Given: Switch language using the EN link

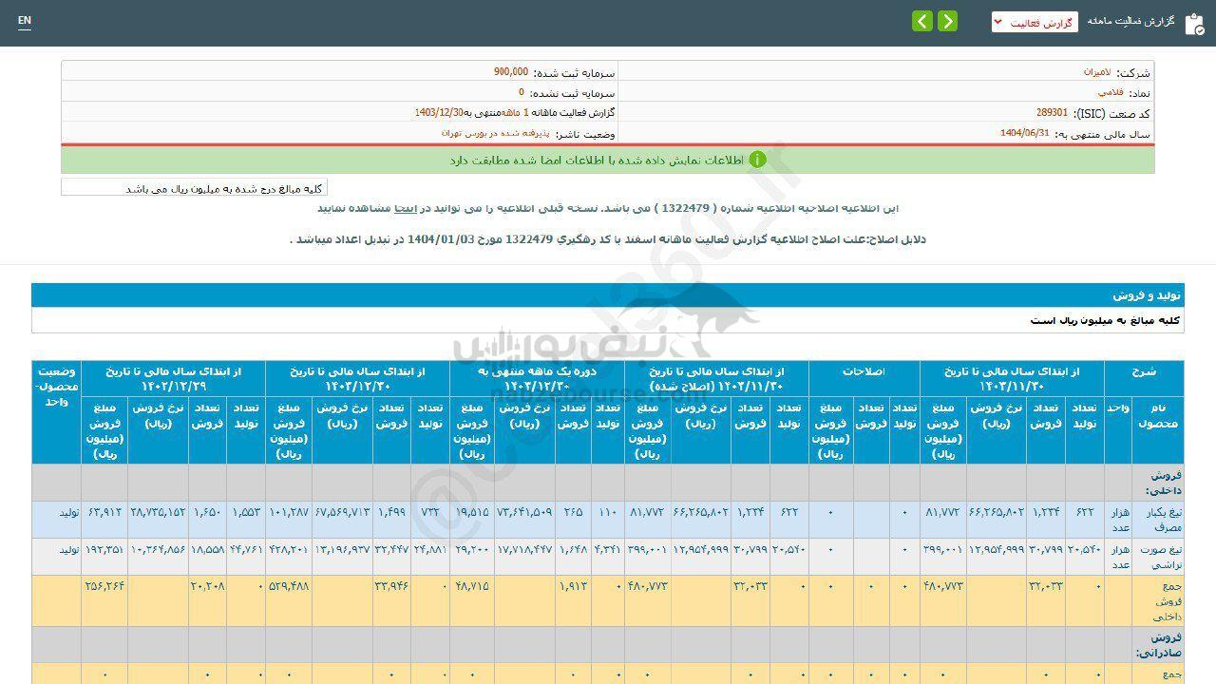Looking at the screenshot, I should click(x=25, y=21).
